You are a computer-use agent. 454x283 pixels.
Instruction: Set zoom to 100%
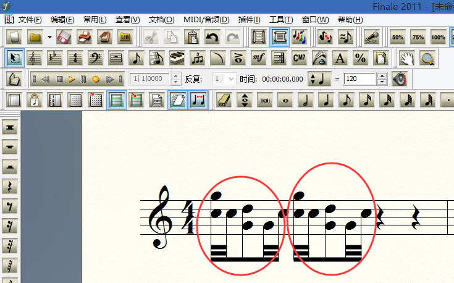pos(439,37)
